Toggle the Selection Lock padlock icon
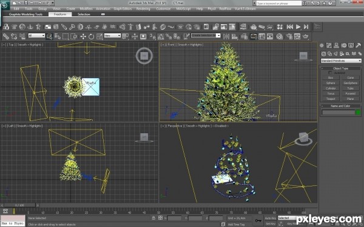 [x=153, y=218]
